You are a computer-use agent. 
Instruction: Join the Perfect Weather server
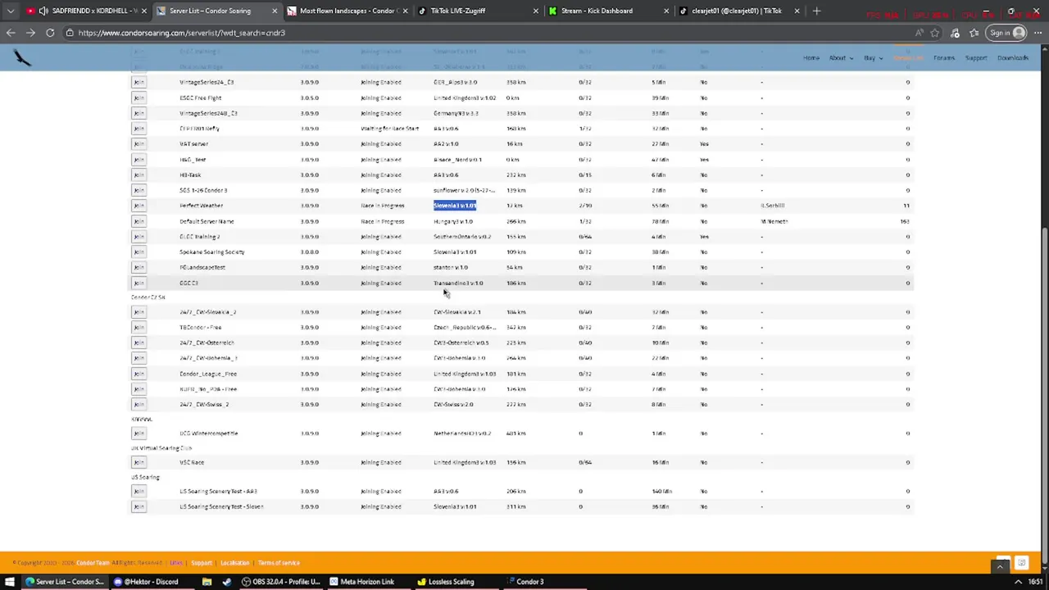click(x=139, y=206)
